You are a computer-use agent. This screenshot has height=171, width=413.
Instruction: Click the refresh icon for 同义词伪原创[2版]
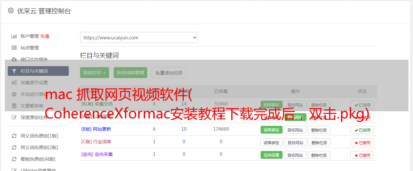[x=14, y=147]
